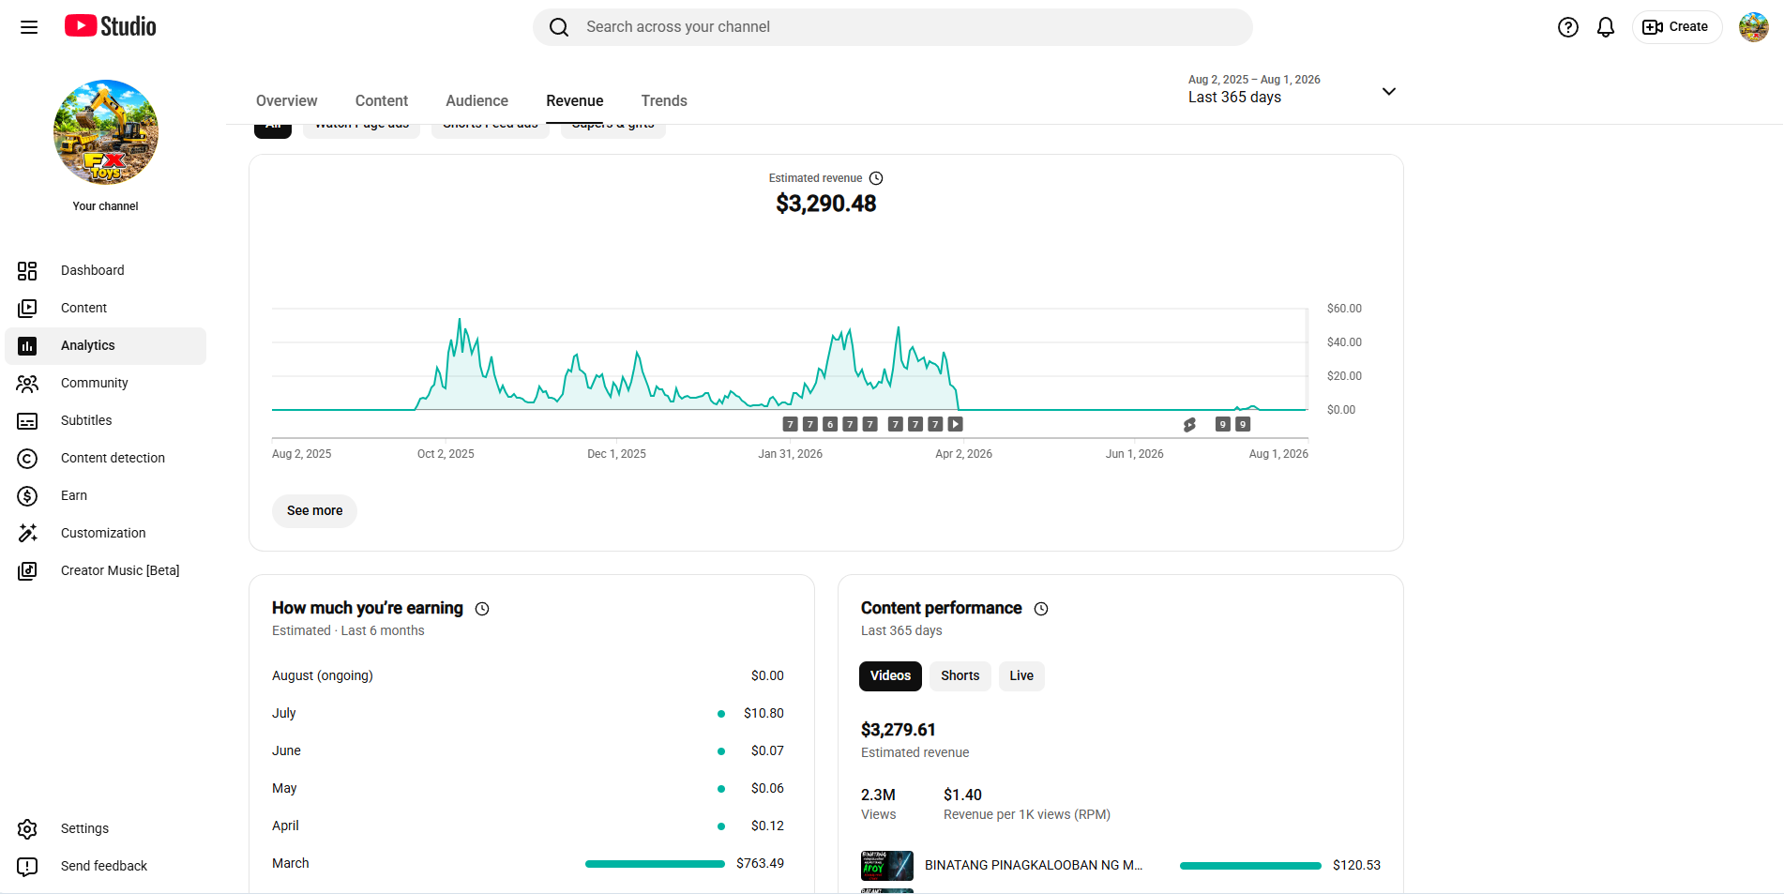Viewport: 1784px width, 894px height.
Task: Open Dashboard from the sidebar
Action: (92, 270)
